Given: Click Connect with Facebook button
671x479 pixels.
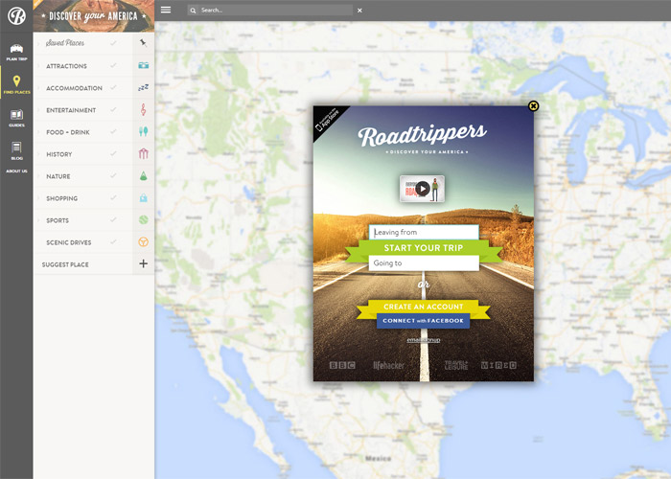Looking at the screenshot, I should (424, 321).
